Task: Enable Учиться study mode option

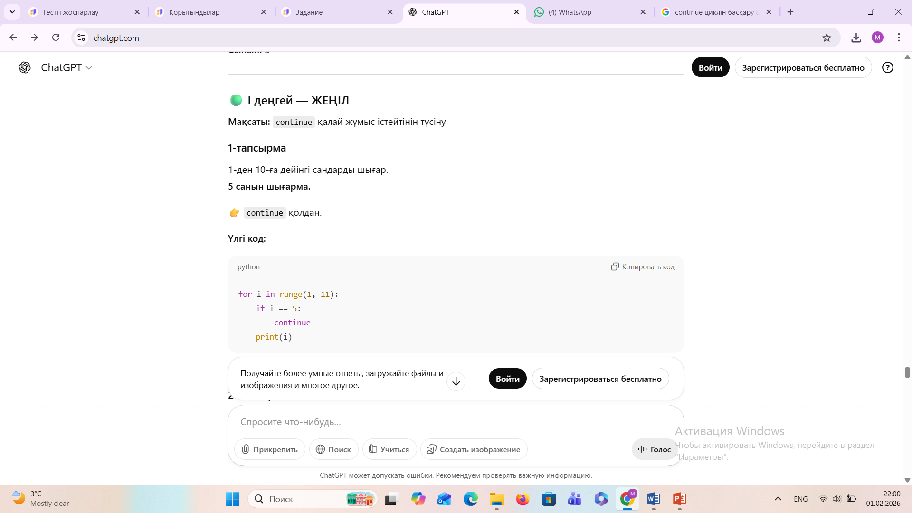Action: point(389,449)
